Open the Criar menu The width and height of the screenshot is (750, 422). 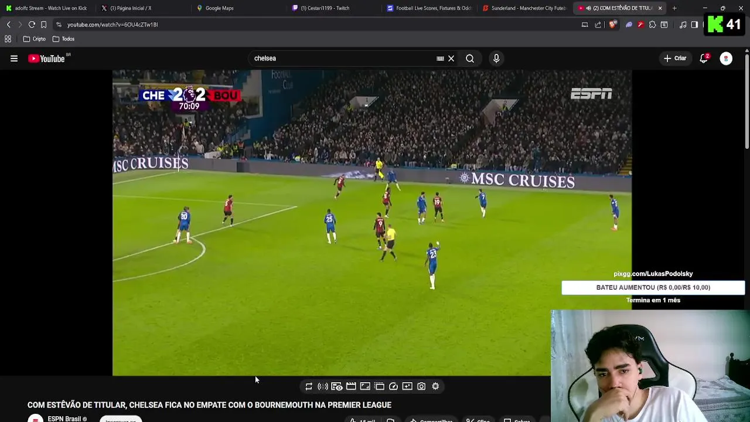tap(675, 59)
